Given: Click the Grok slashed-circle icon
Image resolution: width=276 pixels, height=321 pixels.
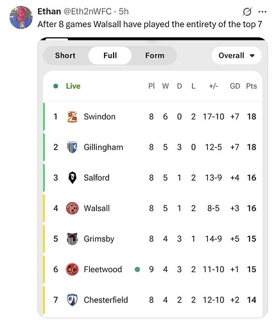Looking at the screenshot, I should coord(247,12).
